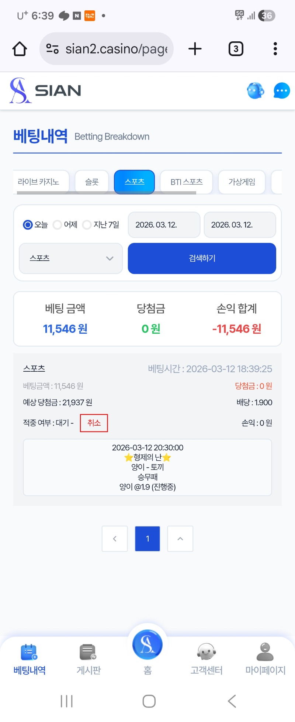This screenshot has height=722, width=295.
Task: Switch to the BTI 스포츠 tab
Action: (187, 182)
